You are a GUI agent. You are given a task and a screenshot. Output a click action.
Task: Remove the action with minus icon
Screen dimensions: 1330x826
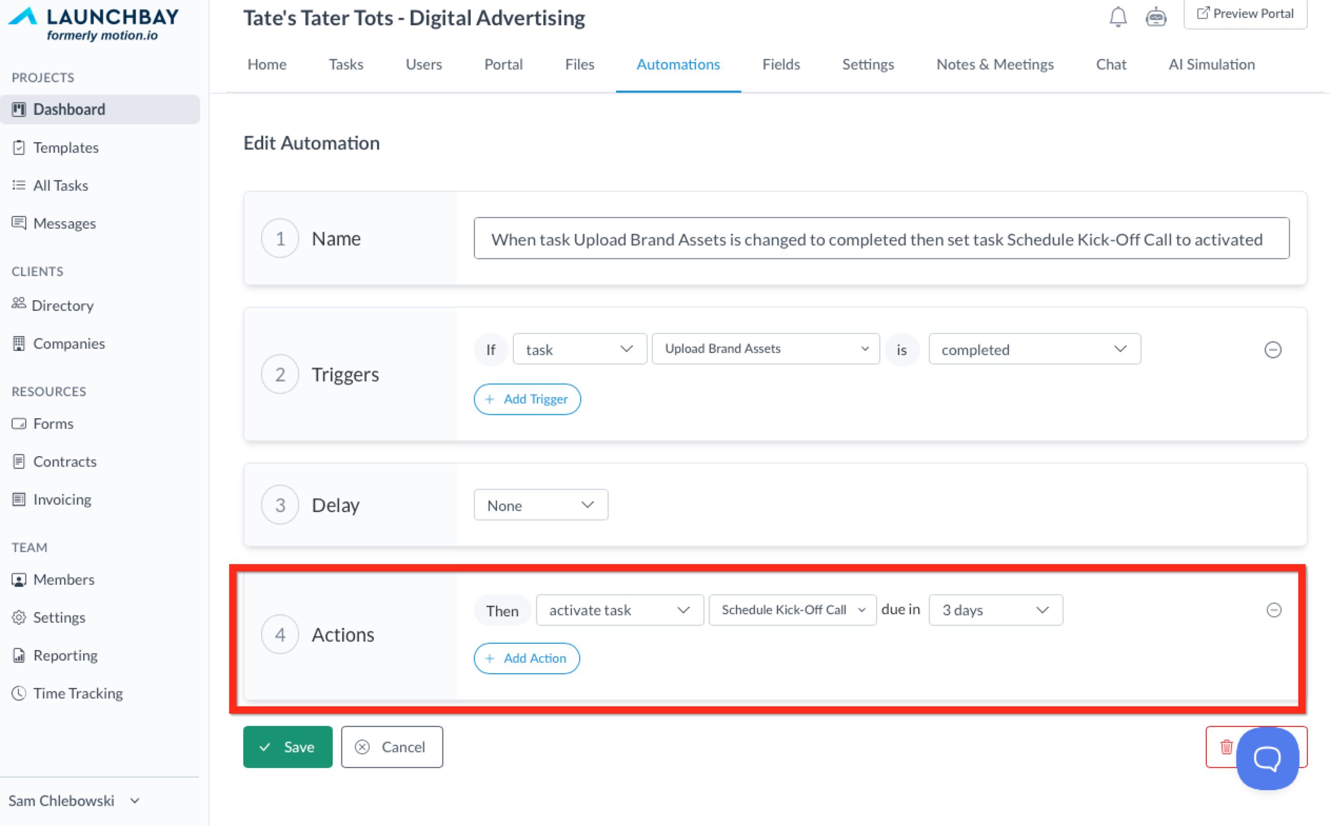pyautogui.click(x=1273, y=609)
